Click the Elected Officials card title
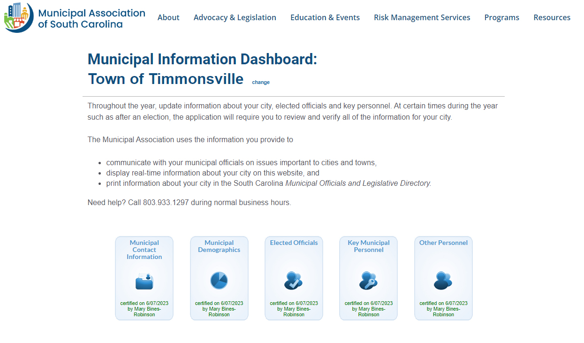584x343 pixels. (294, 243)
